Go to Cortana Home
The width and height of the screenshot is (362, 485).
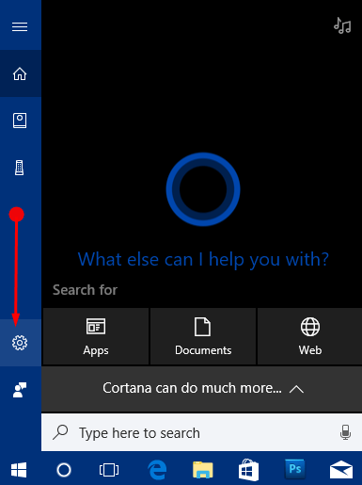tap(20, 73)
